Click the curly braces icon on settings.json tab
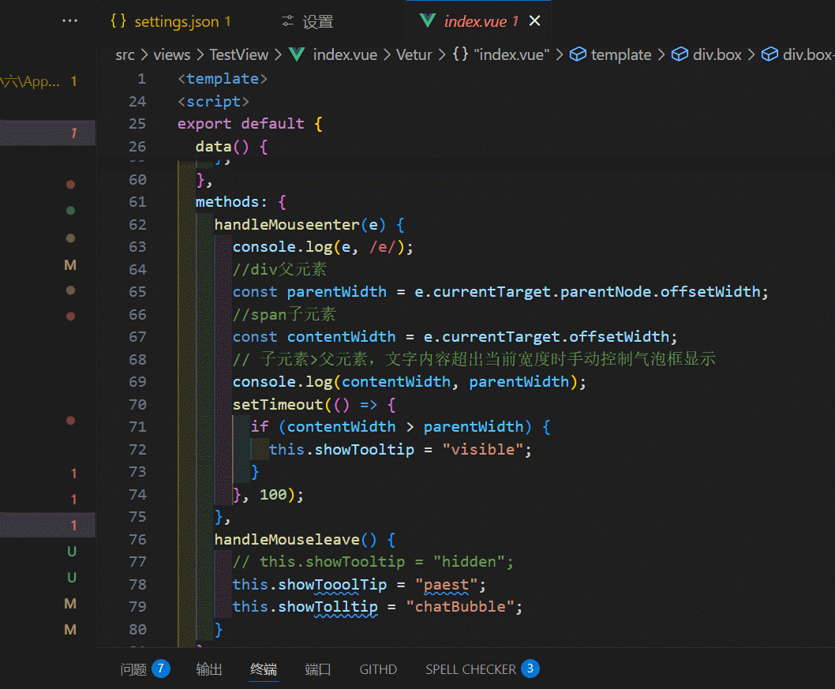The image size is (835, 689). [118, 21]
